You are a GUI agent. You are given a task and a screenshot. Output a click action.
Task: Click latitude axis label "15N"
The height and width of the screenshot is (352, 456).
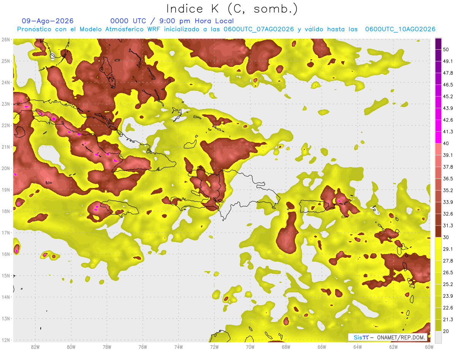[x=5, y=276]
